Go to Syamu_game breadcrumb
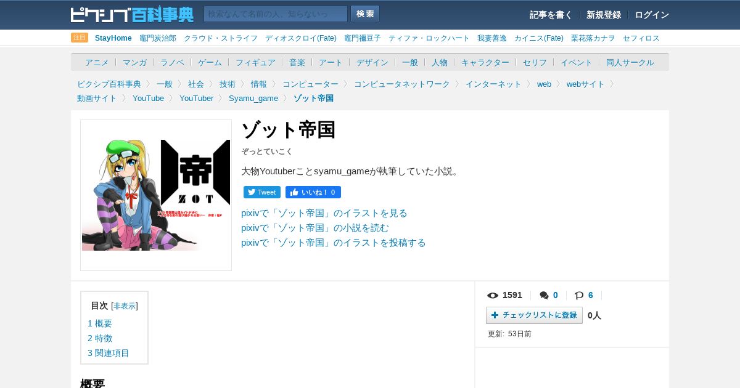This screenshot has width=740, height=388. click(x=253, y=98)
